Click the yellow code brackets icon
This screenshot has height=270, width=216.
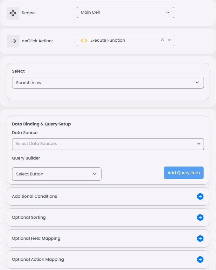pyautogui.click(x=84, y=40)
